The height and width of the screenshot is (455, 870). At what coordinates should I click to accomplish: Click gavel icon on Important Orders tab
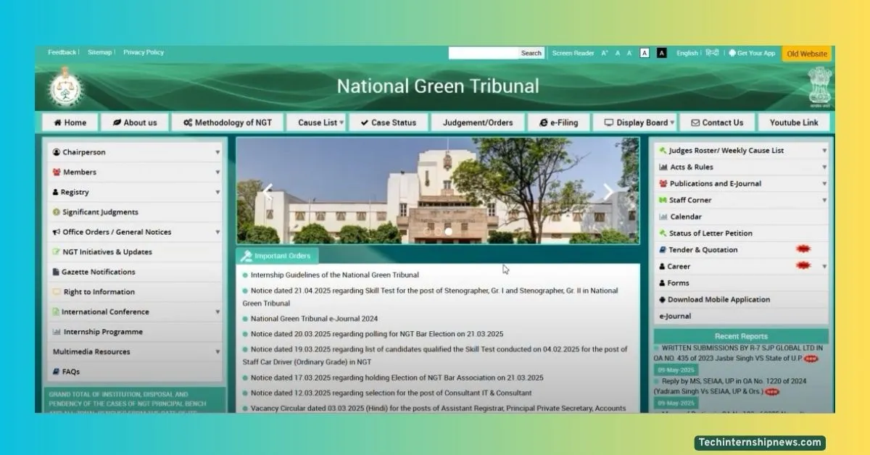pos(246,256)
